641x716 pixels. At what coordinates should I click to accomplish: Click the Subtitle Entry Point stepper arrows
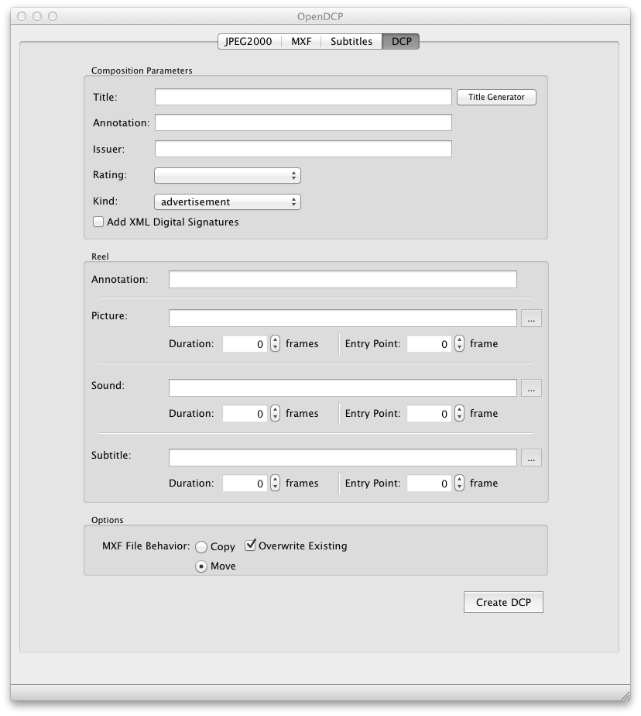459,483
